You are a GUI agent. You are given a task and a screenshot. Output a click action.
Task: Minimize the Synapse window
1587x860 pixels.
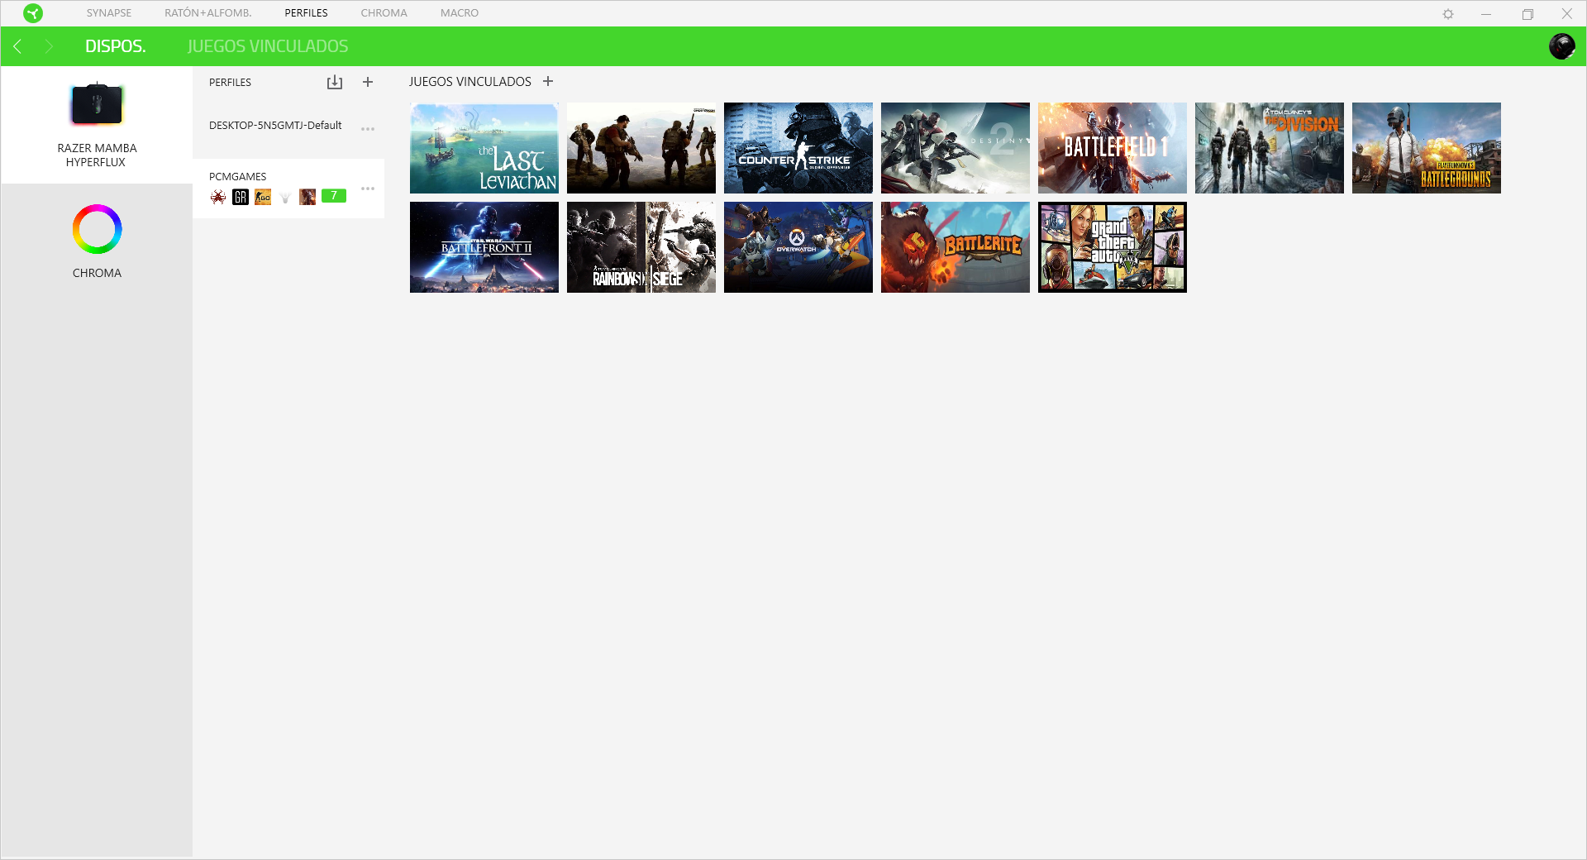(x=1486, y=14)
